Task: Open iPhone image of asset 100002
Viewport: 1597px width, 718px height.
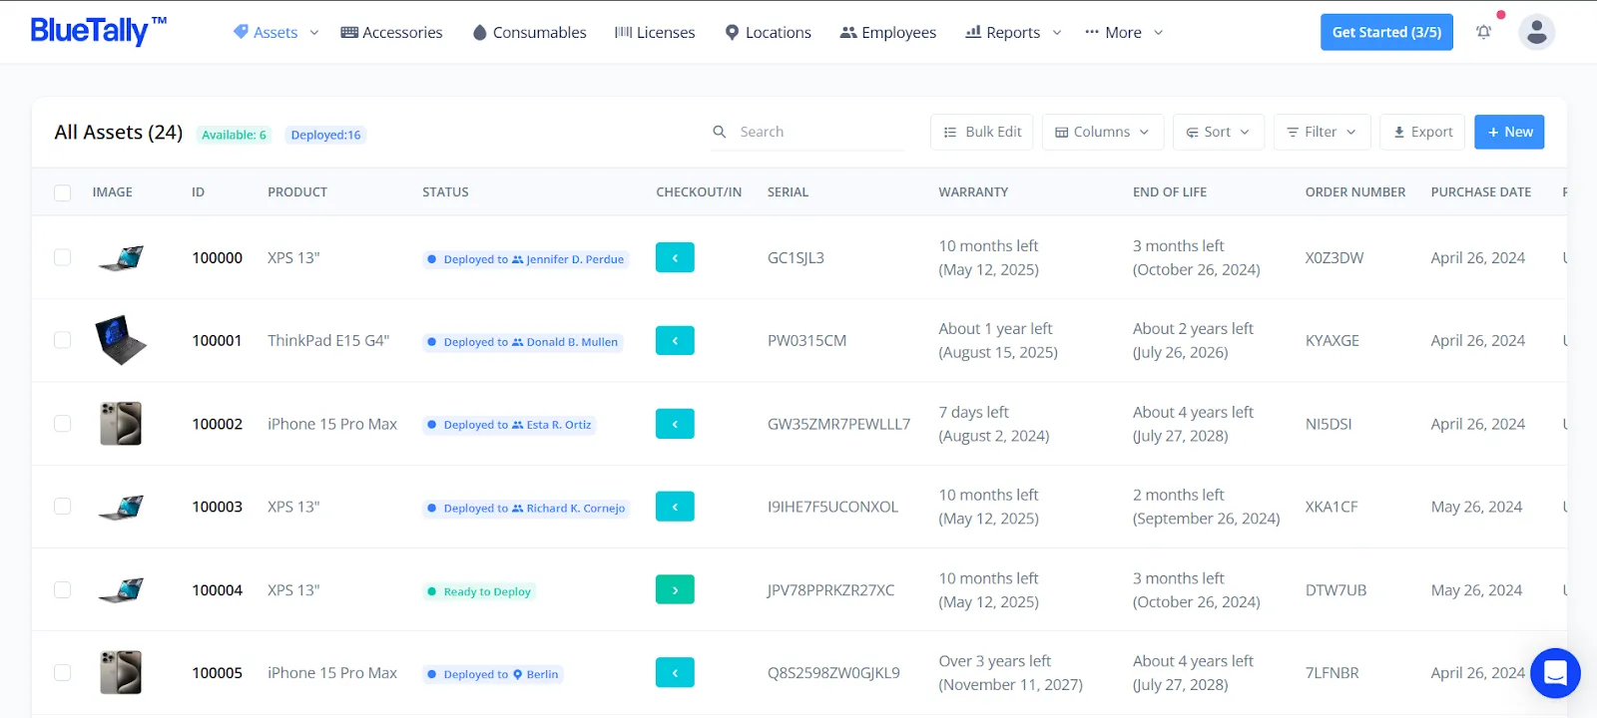Action: tap(121, 424)
